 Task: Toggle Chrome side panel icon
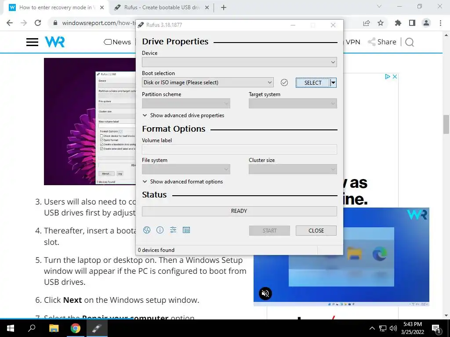pyautogui.click(x=412, y=23)
